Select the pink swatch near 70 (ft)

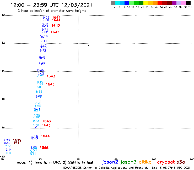tap(183, 3)
